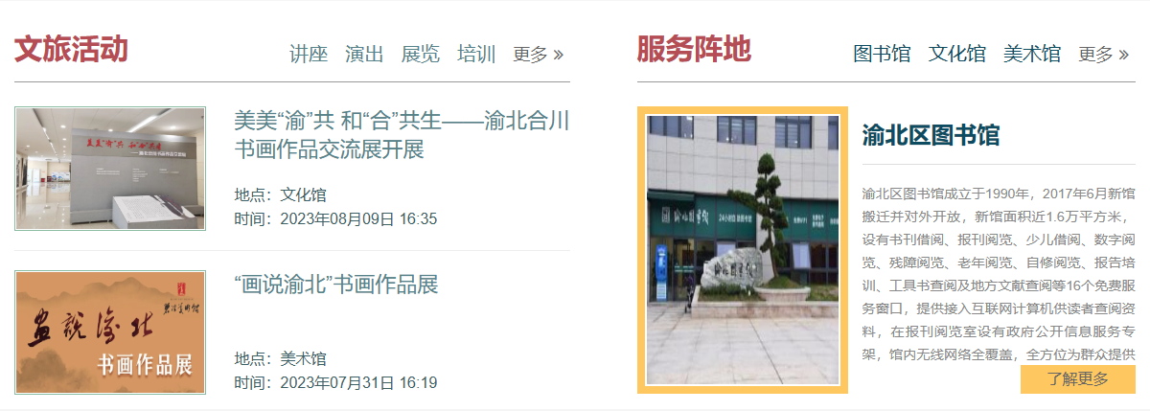Click the 服务阵地 section heading

click(694, 48)
